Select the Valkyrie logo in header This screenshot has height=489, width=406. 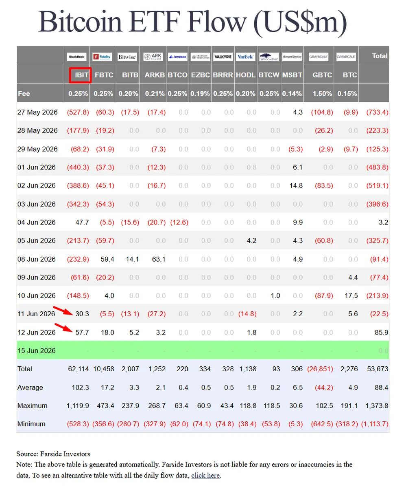[223, 57]
